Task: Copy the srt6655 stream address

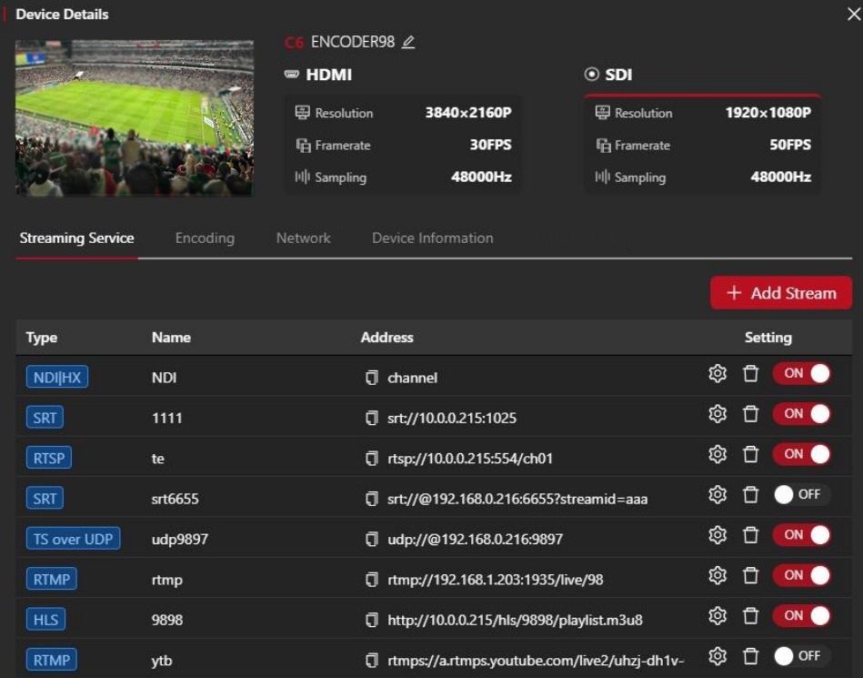Action: 371,494
